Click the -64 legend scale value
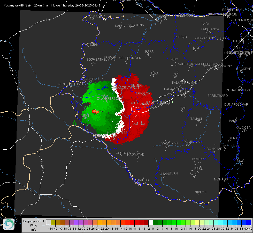 pyautogui.click(x=50, y=229)
